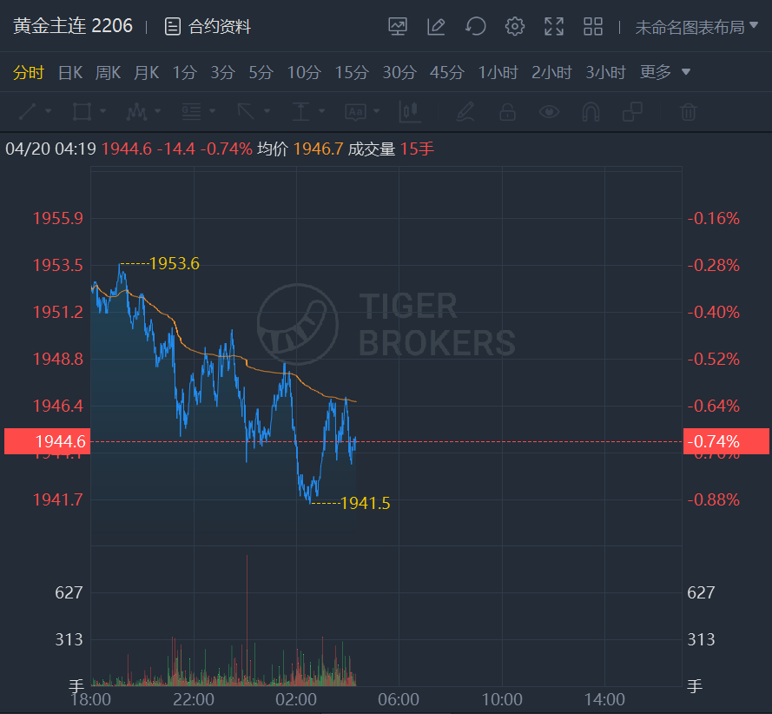Toggle the lock drawings icon
Screen dimensions: 772x714
pyautogui.click(x=507, y=111)
